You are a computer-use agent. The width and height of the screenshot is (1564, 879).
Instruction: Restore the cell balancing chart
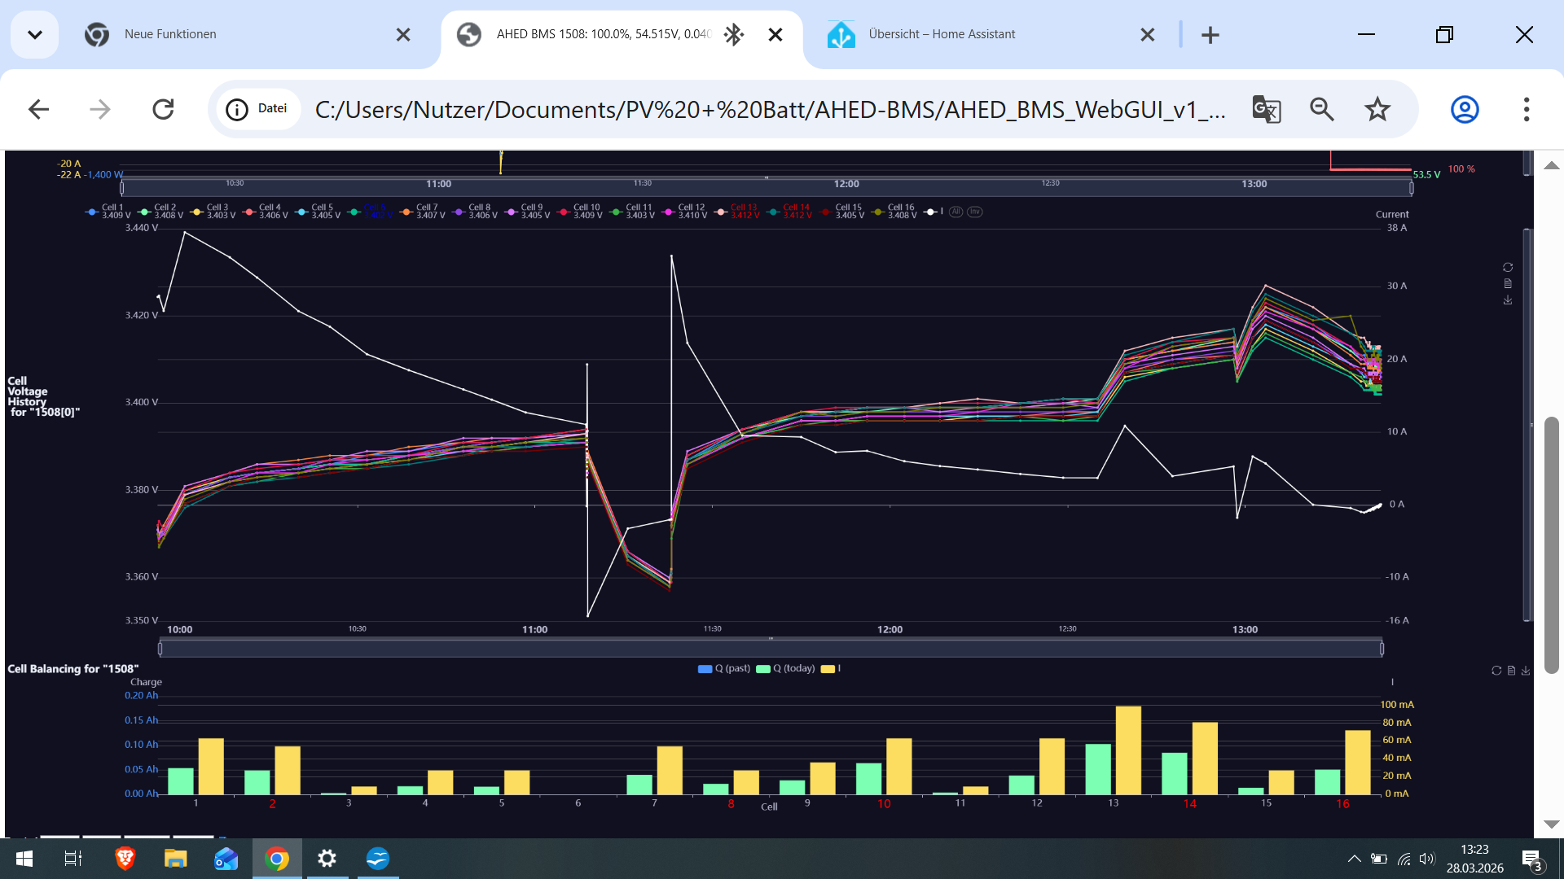(x=1496, y=671)
